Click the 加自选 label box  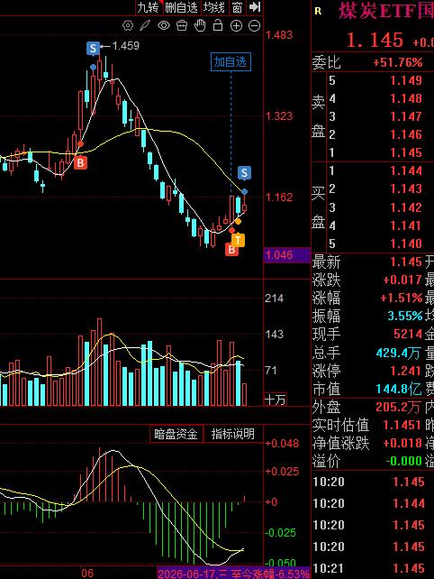pos(231,61)
